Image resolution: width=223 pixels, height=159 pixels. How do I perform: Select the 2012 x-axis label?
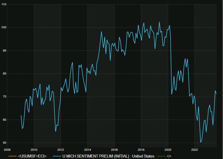[61, 150]
